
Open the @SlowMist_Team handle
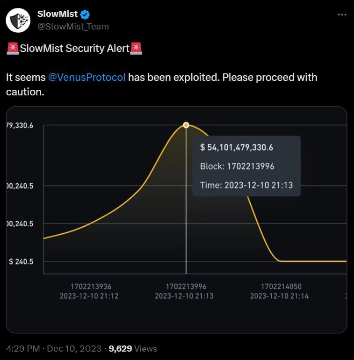coord(73,27)
